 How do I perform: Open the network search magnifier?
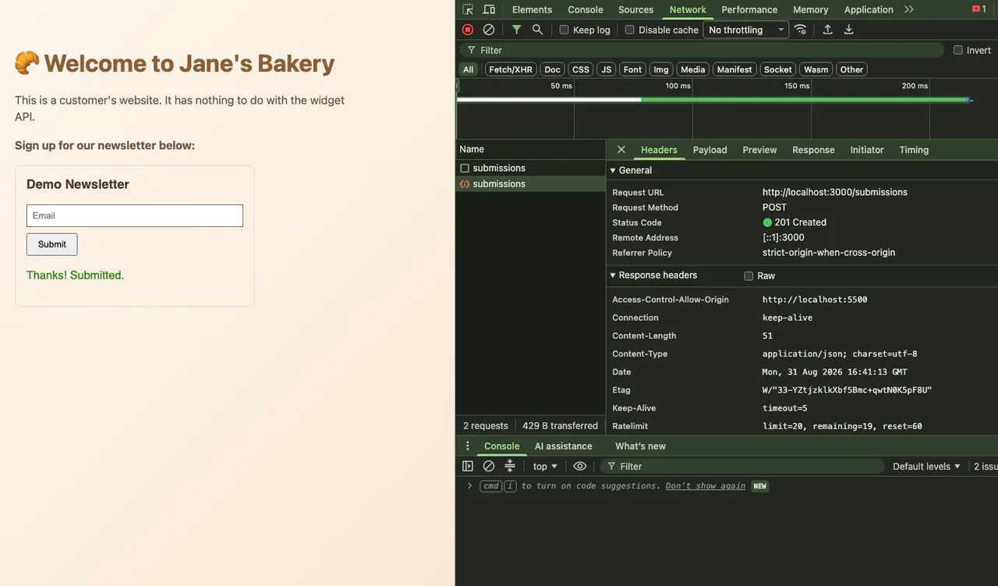[x=537, y=30]
